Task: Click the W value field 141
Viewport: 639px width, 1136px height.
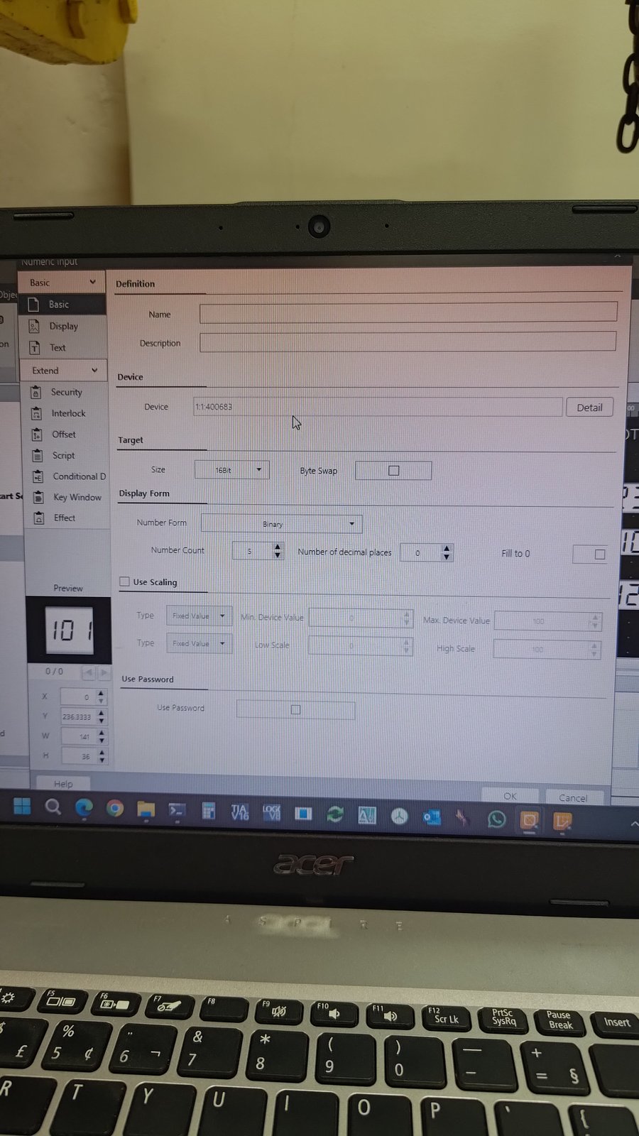Action: pos(78,736)
